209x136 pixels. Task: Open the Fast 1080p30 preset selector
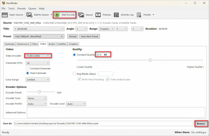(39, 36)
